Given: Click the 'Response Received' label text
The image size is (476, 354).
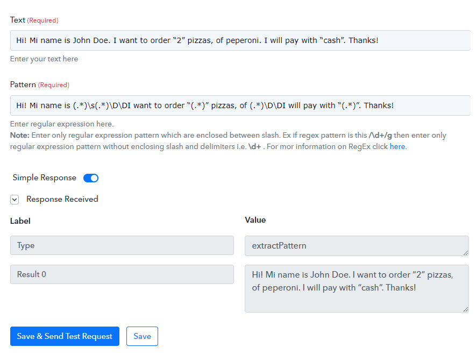Looking at the screenshot, I should click(x=62, y=199).
